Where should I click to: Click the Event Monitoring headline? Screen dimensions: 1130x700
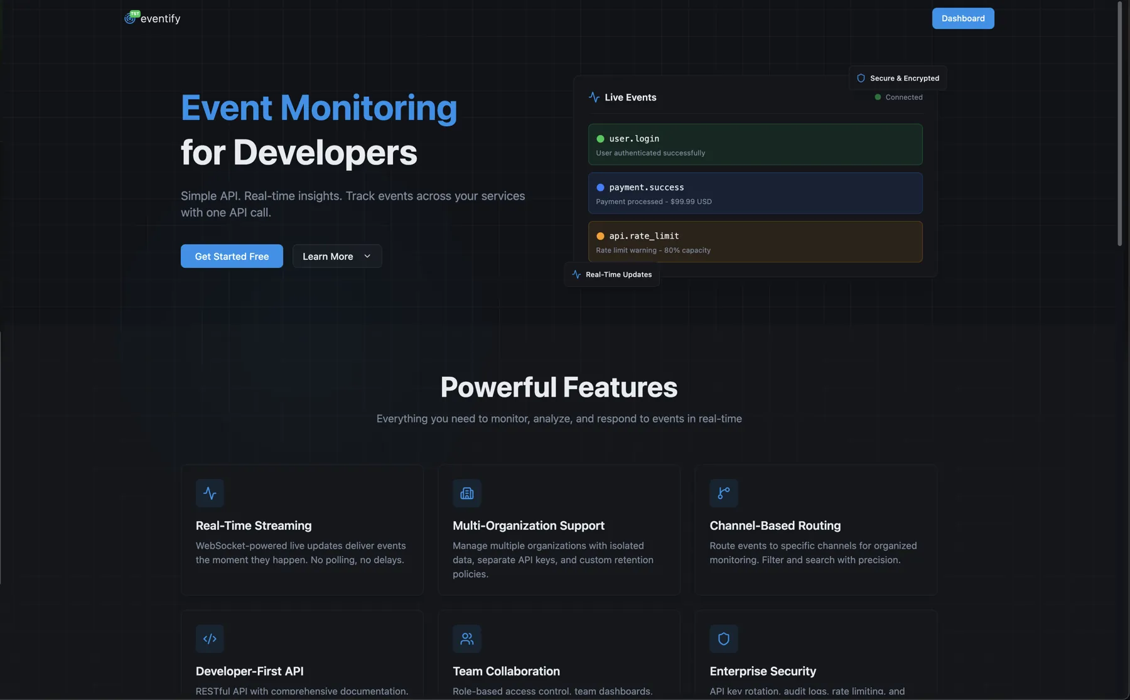(319, 108)
